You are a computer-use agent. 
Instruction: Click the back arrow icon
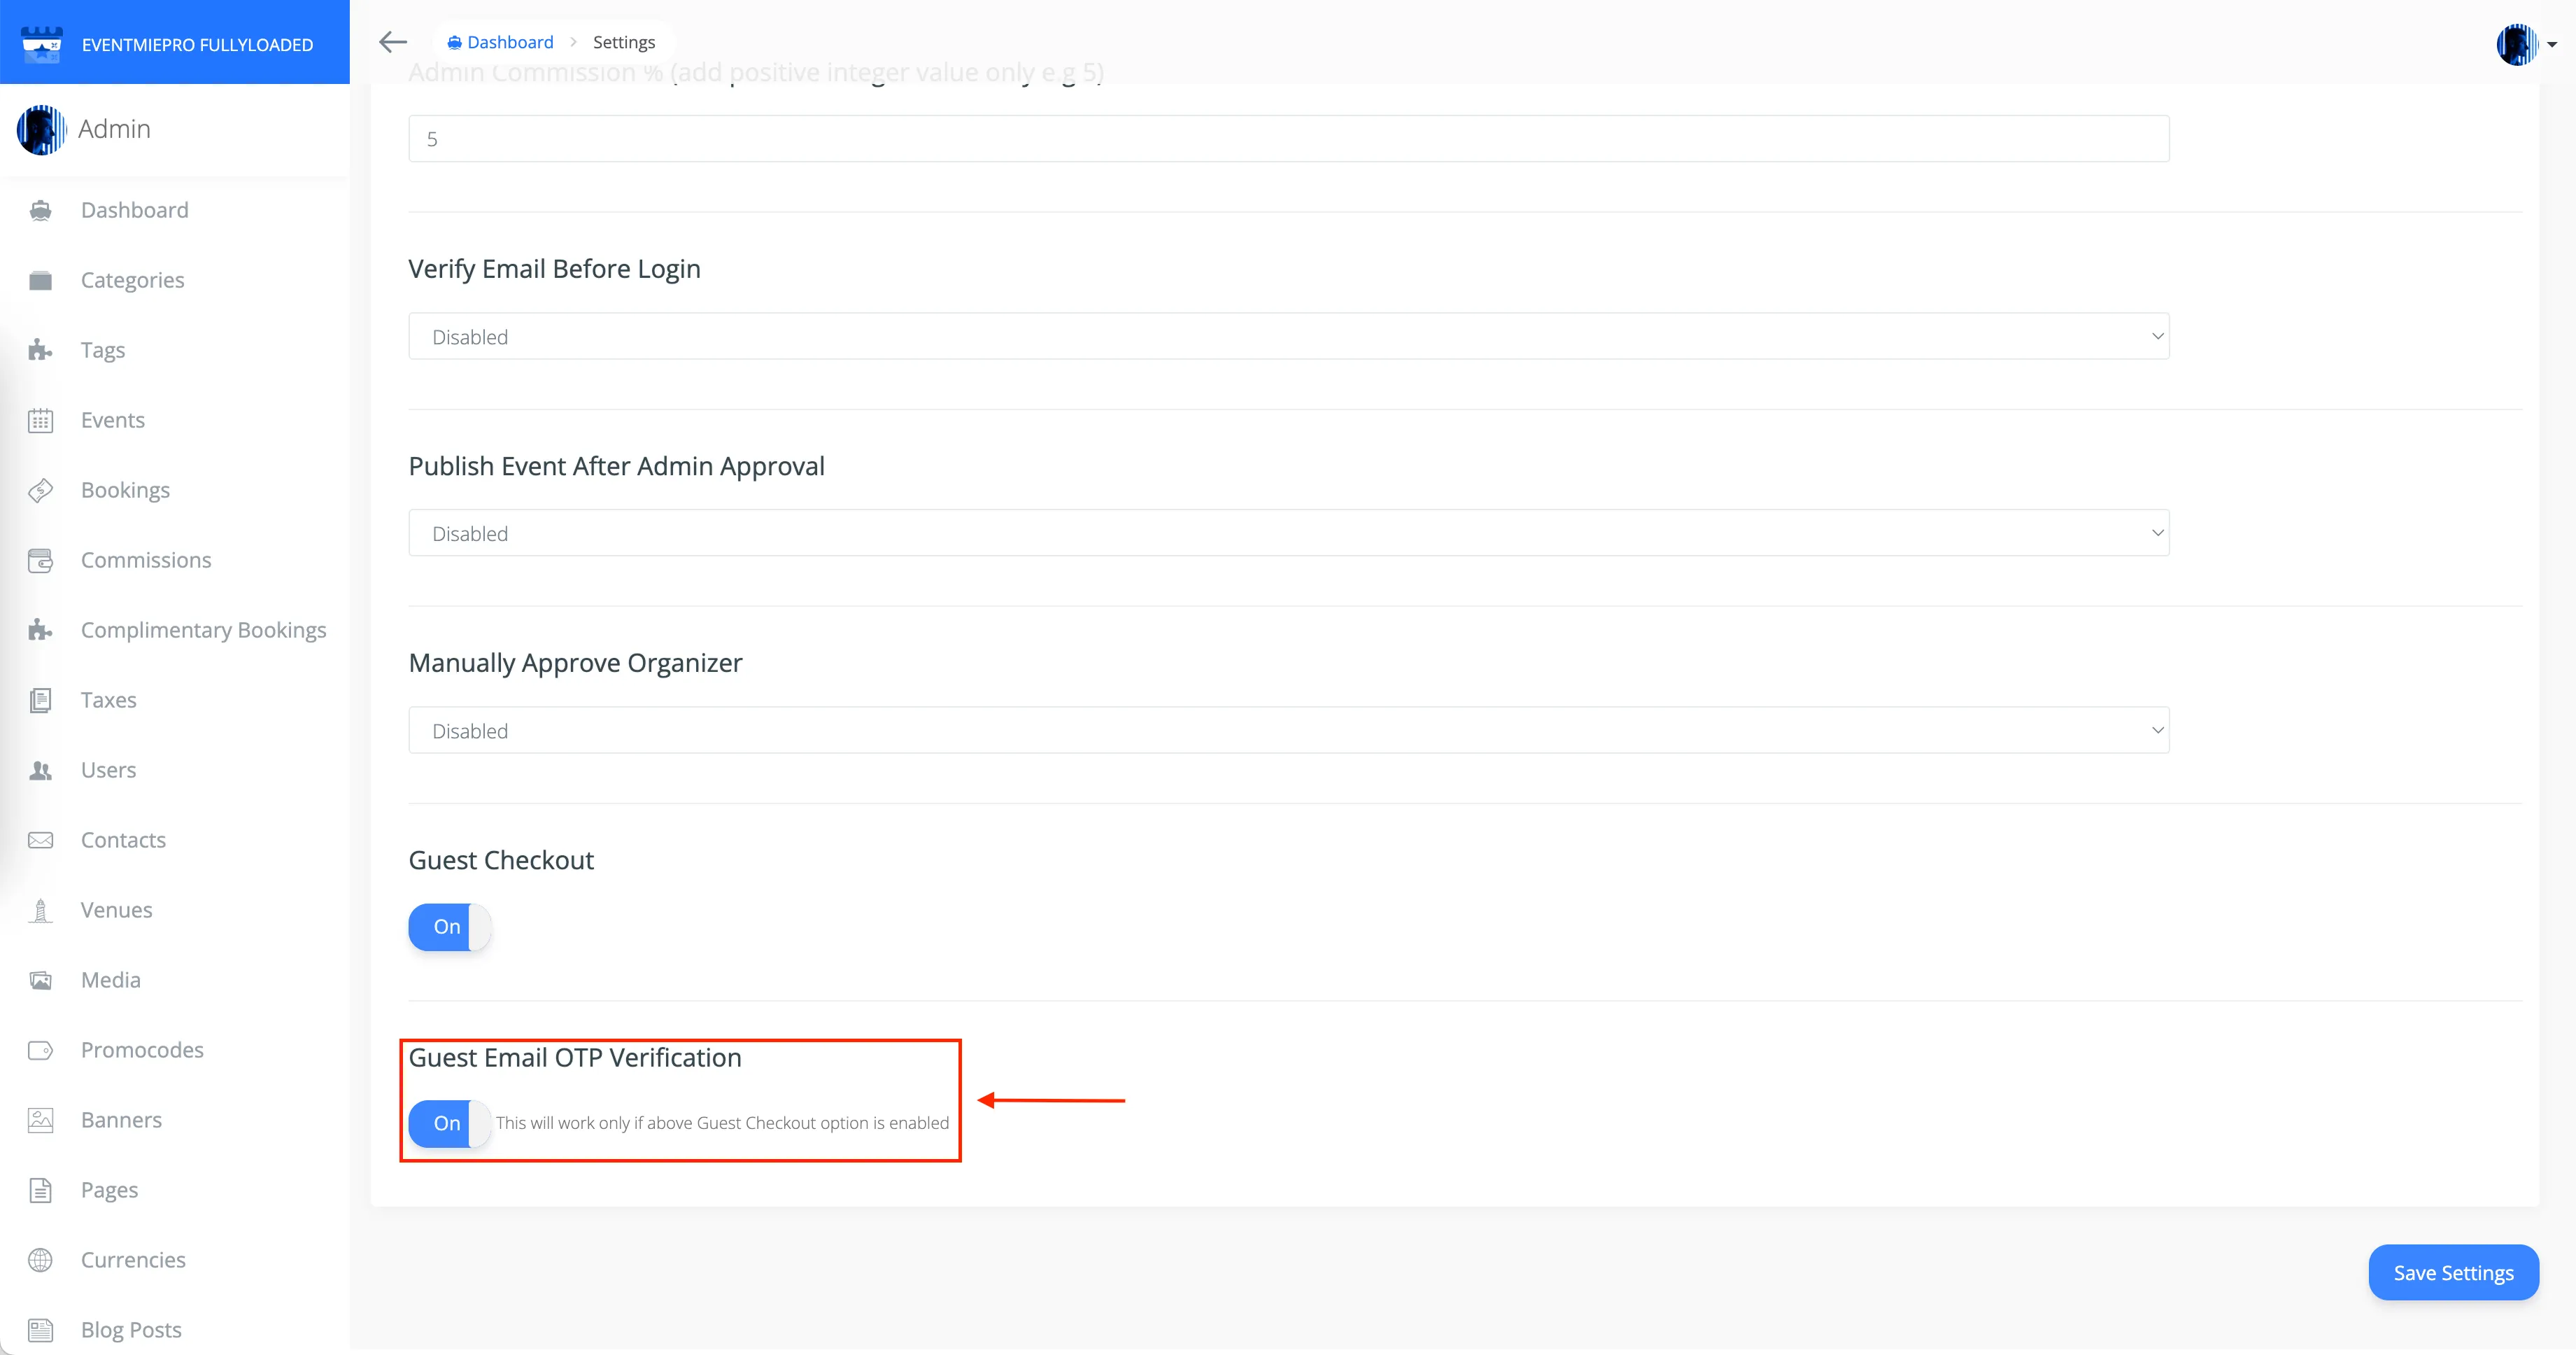pos(393,42)
